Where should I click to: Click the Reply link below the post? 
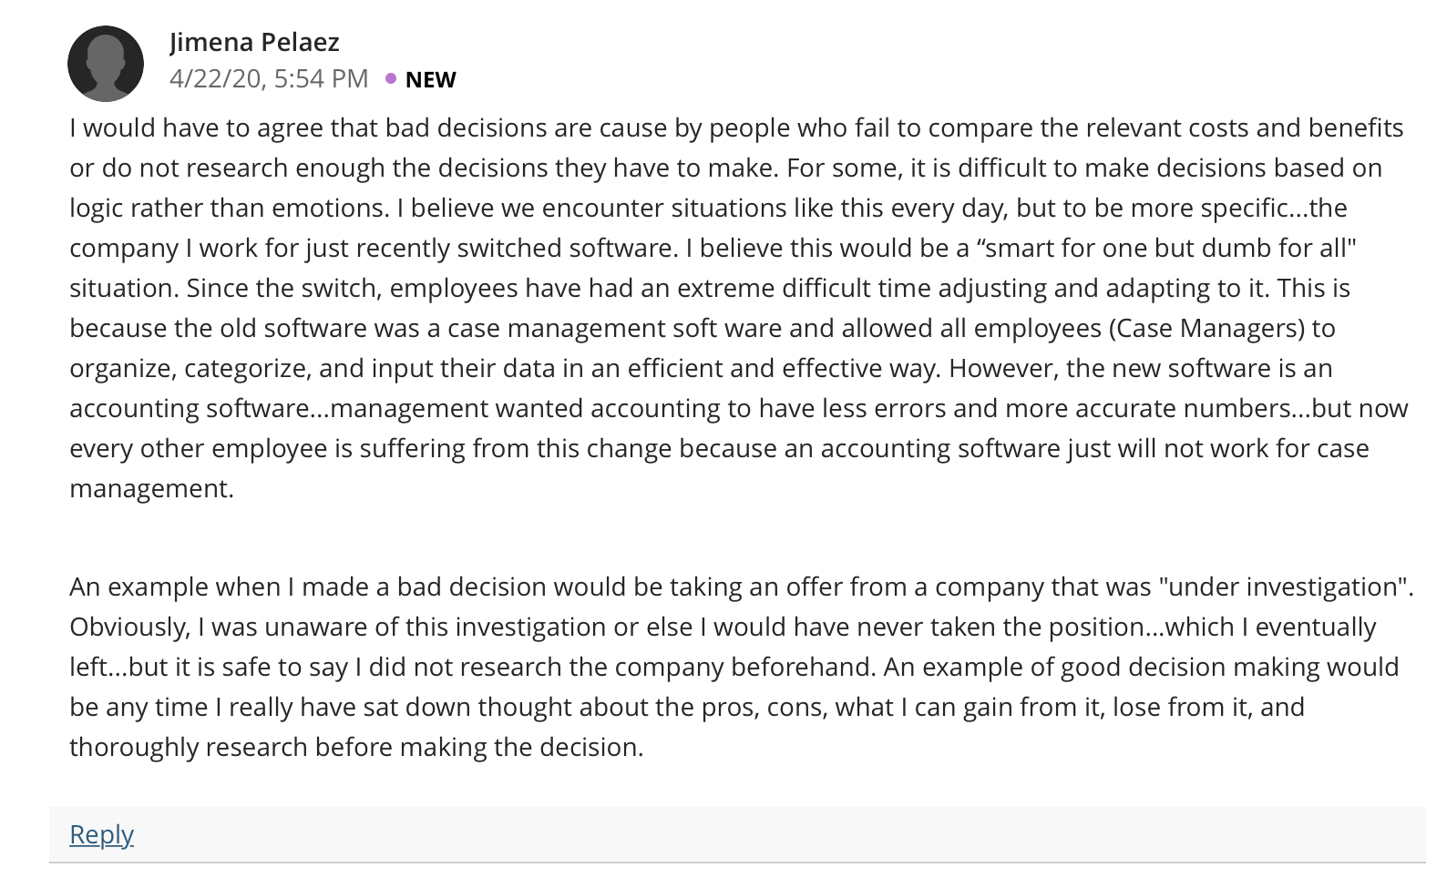point(101,834)
